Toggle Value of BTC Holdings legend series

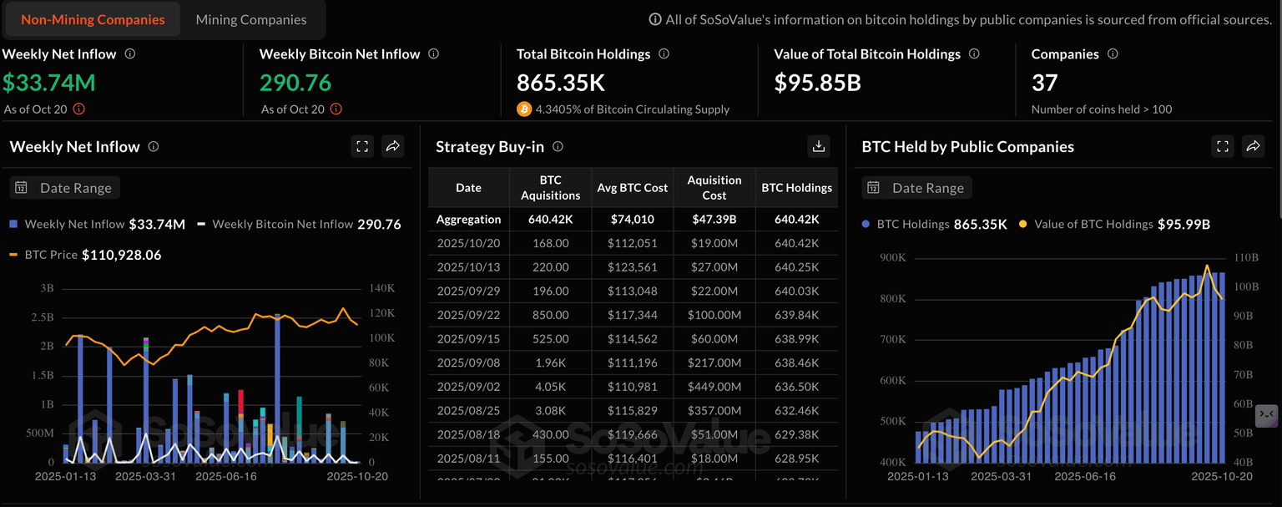coord(1093,224)
